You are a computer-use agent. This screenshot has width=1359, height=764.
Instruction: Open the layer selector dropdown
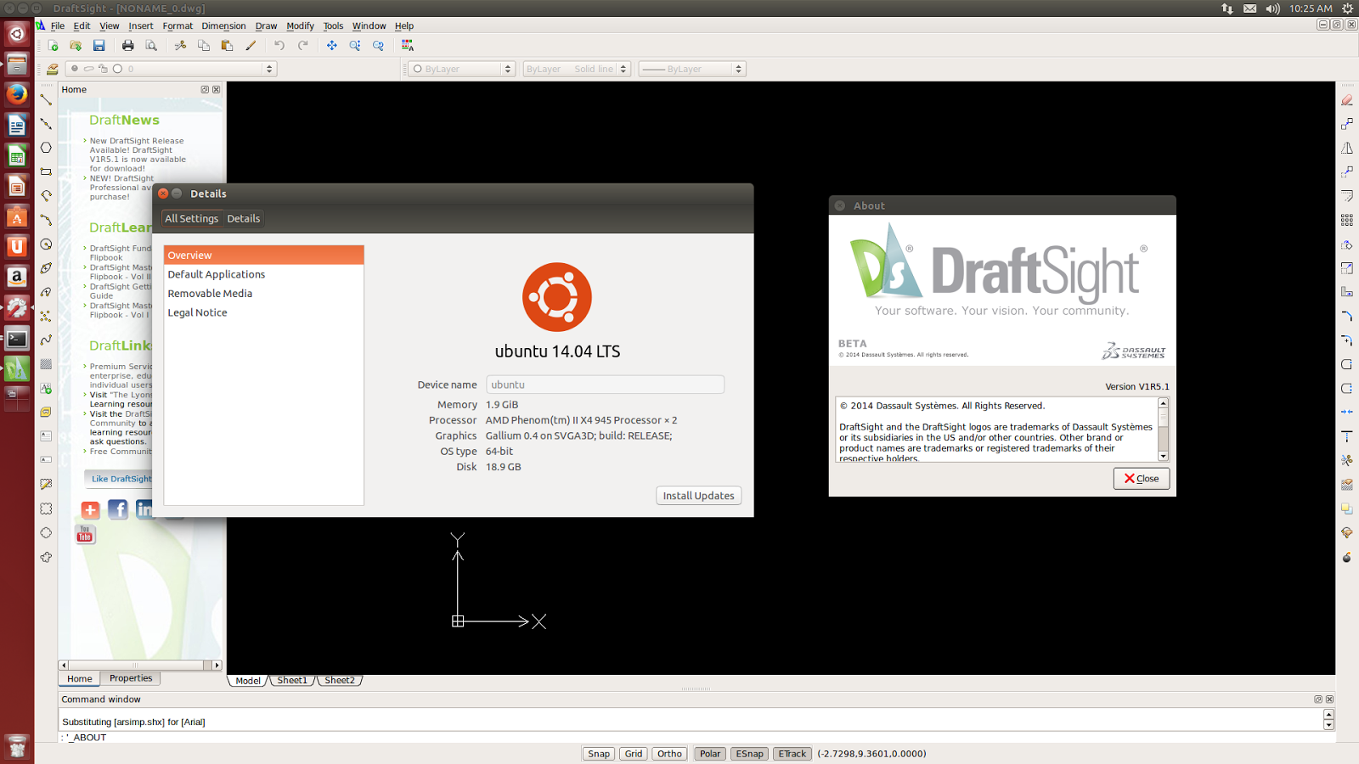click(x=172, y=69)
